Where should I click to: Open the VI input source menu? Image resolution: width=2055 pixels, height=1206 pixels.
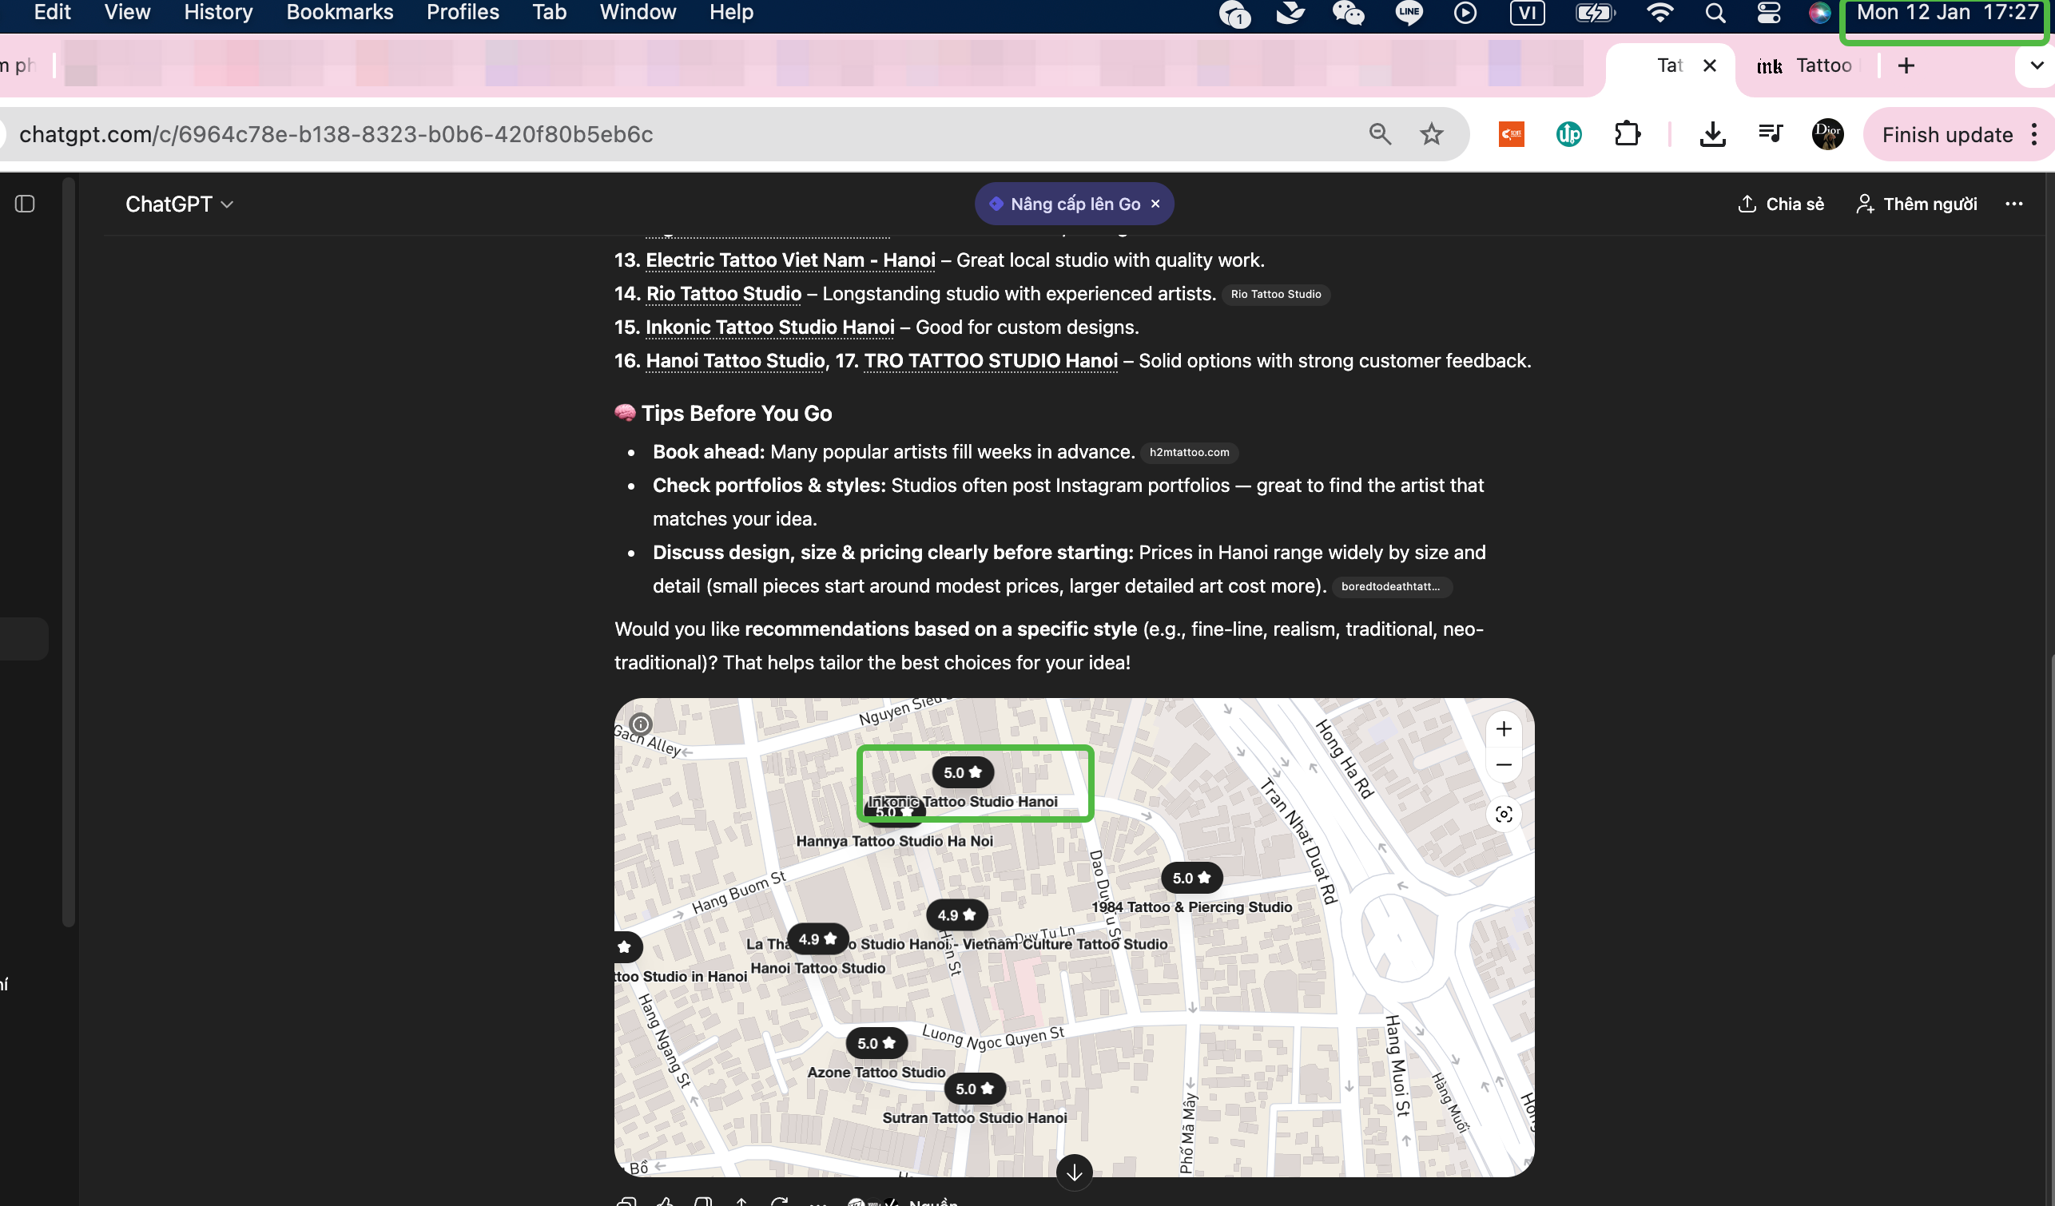(1527, 12)
